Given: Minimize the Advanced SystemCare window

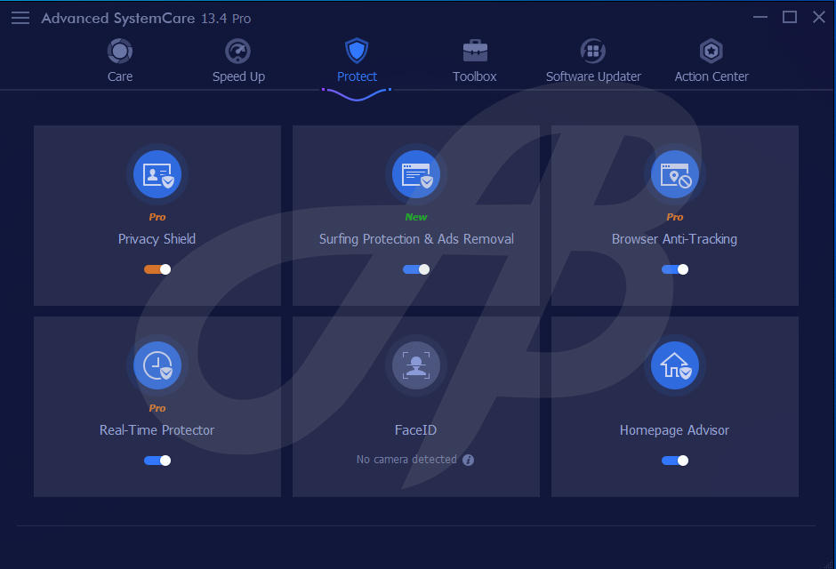Looking at the screenshot, I should (760, 17).
